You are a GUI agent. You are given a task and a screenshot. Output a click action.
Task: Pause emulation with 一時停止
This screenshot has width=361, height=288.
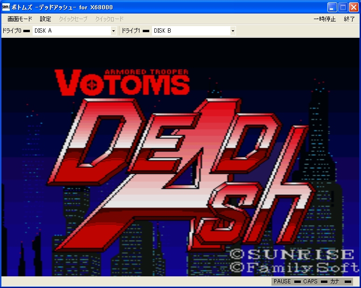[325, 19]
